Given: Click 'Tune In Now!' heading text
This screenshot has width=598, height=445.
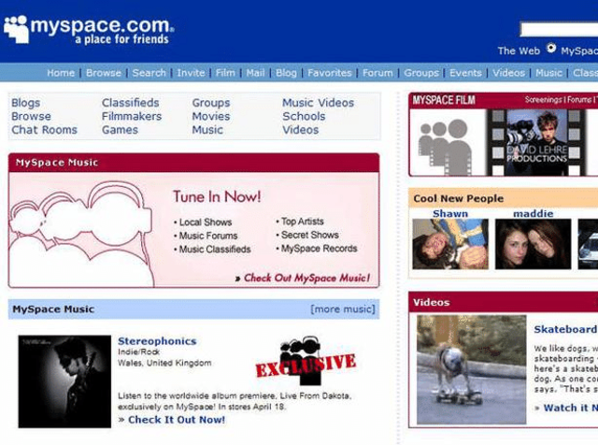Looking at the screenshot, I should [x=217, y=196].
